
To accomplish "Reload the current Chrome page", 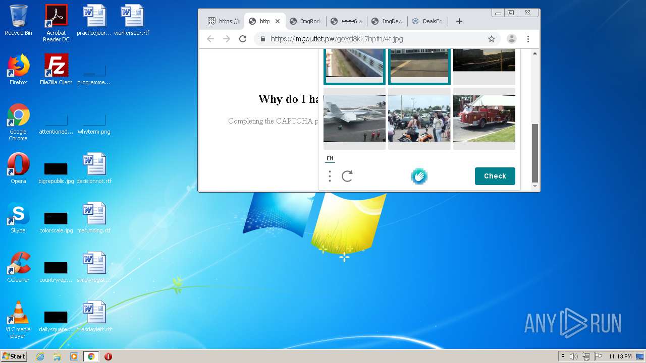I will click(243, 39).
